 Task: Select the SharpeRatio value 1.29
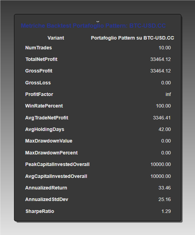point(166,211)
